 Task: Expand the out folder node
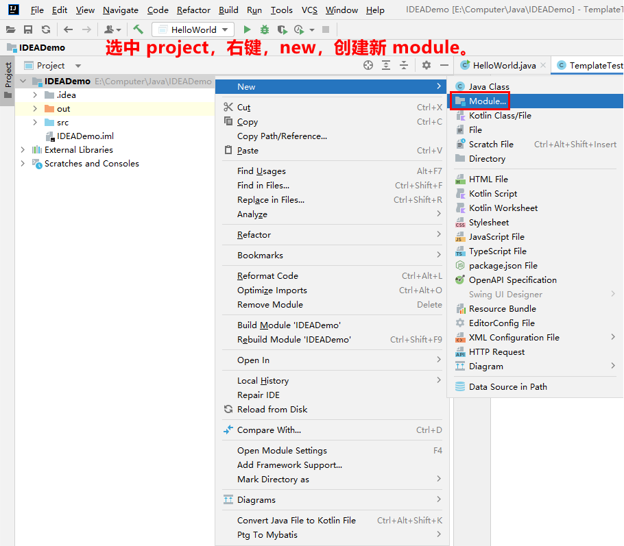pos(35,108)
